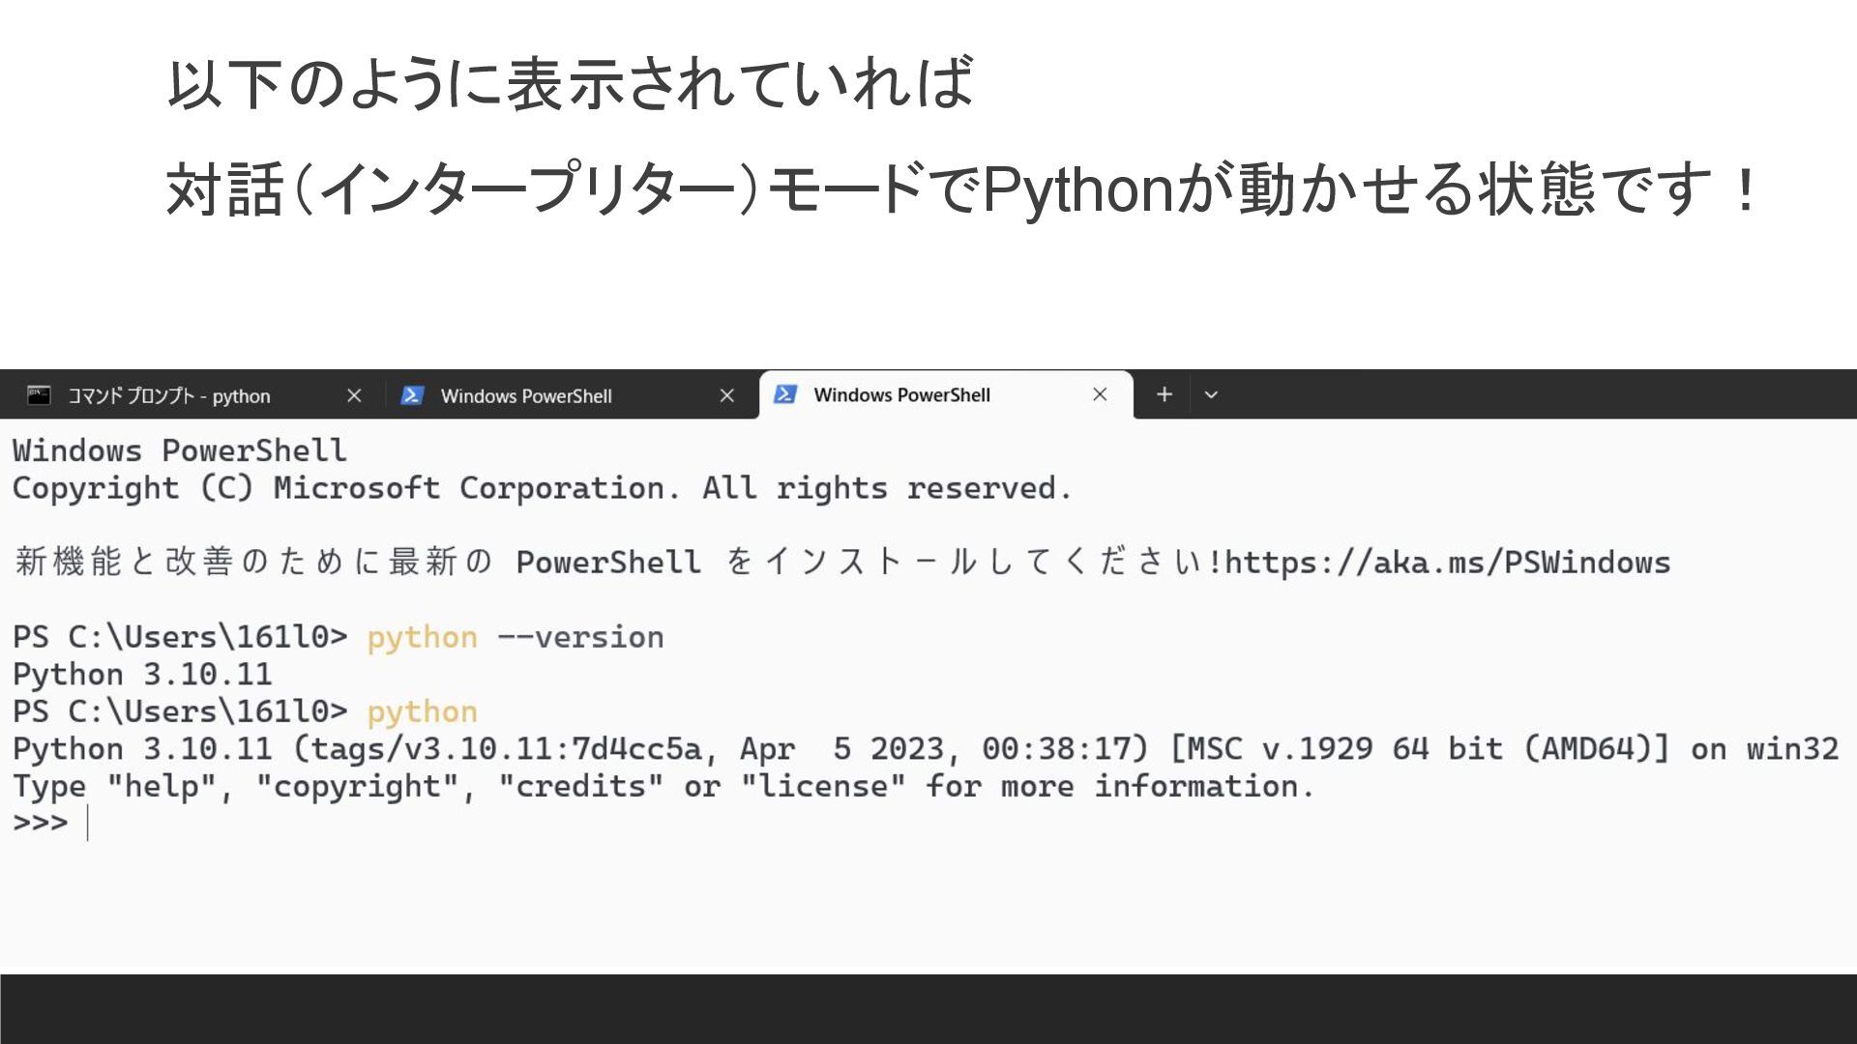
Task: Click the dark bar below the terminal
Action: pos(928,1008)
